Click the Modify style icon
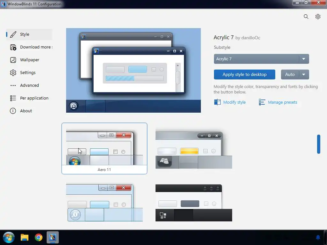This screenshot has height=245, width=327. pos(217,102)
